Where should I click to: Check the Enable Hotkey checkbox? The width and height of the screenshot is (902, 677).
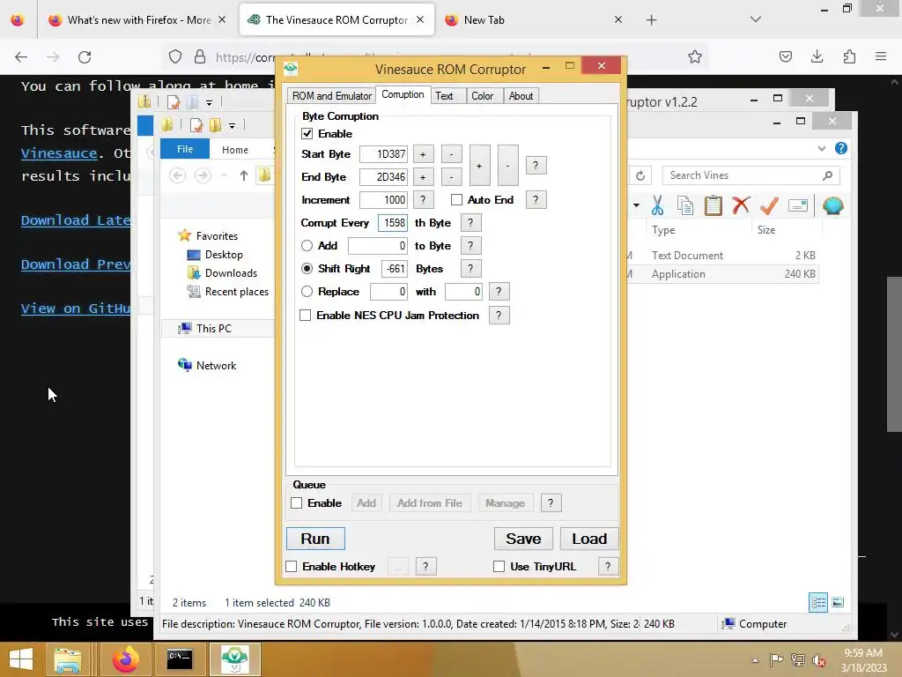pyautogui.click(x=291, y=567)
